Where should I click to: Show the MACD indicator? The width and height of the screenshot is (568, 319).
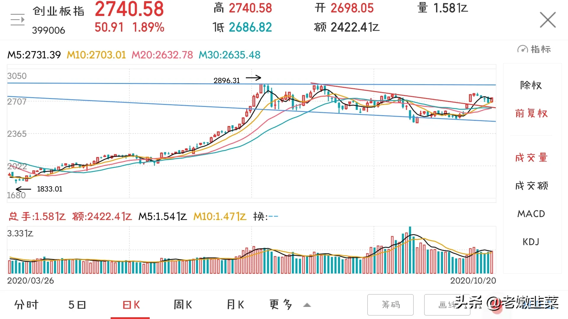(x=531, y=214)
